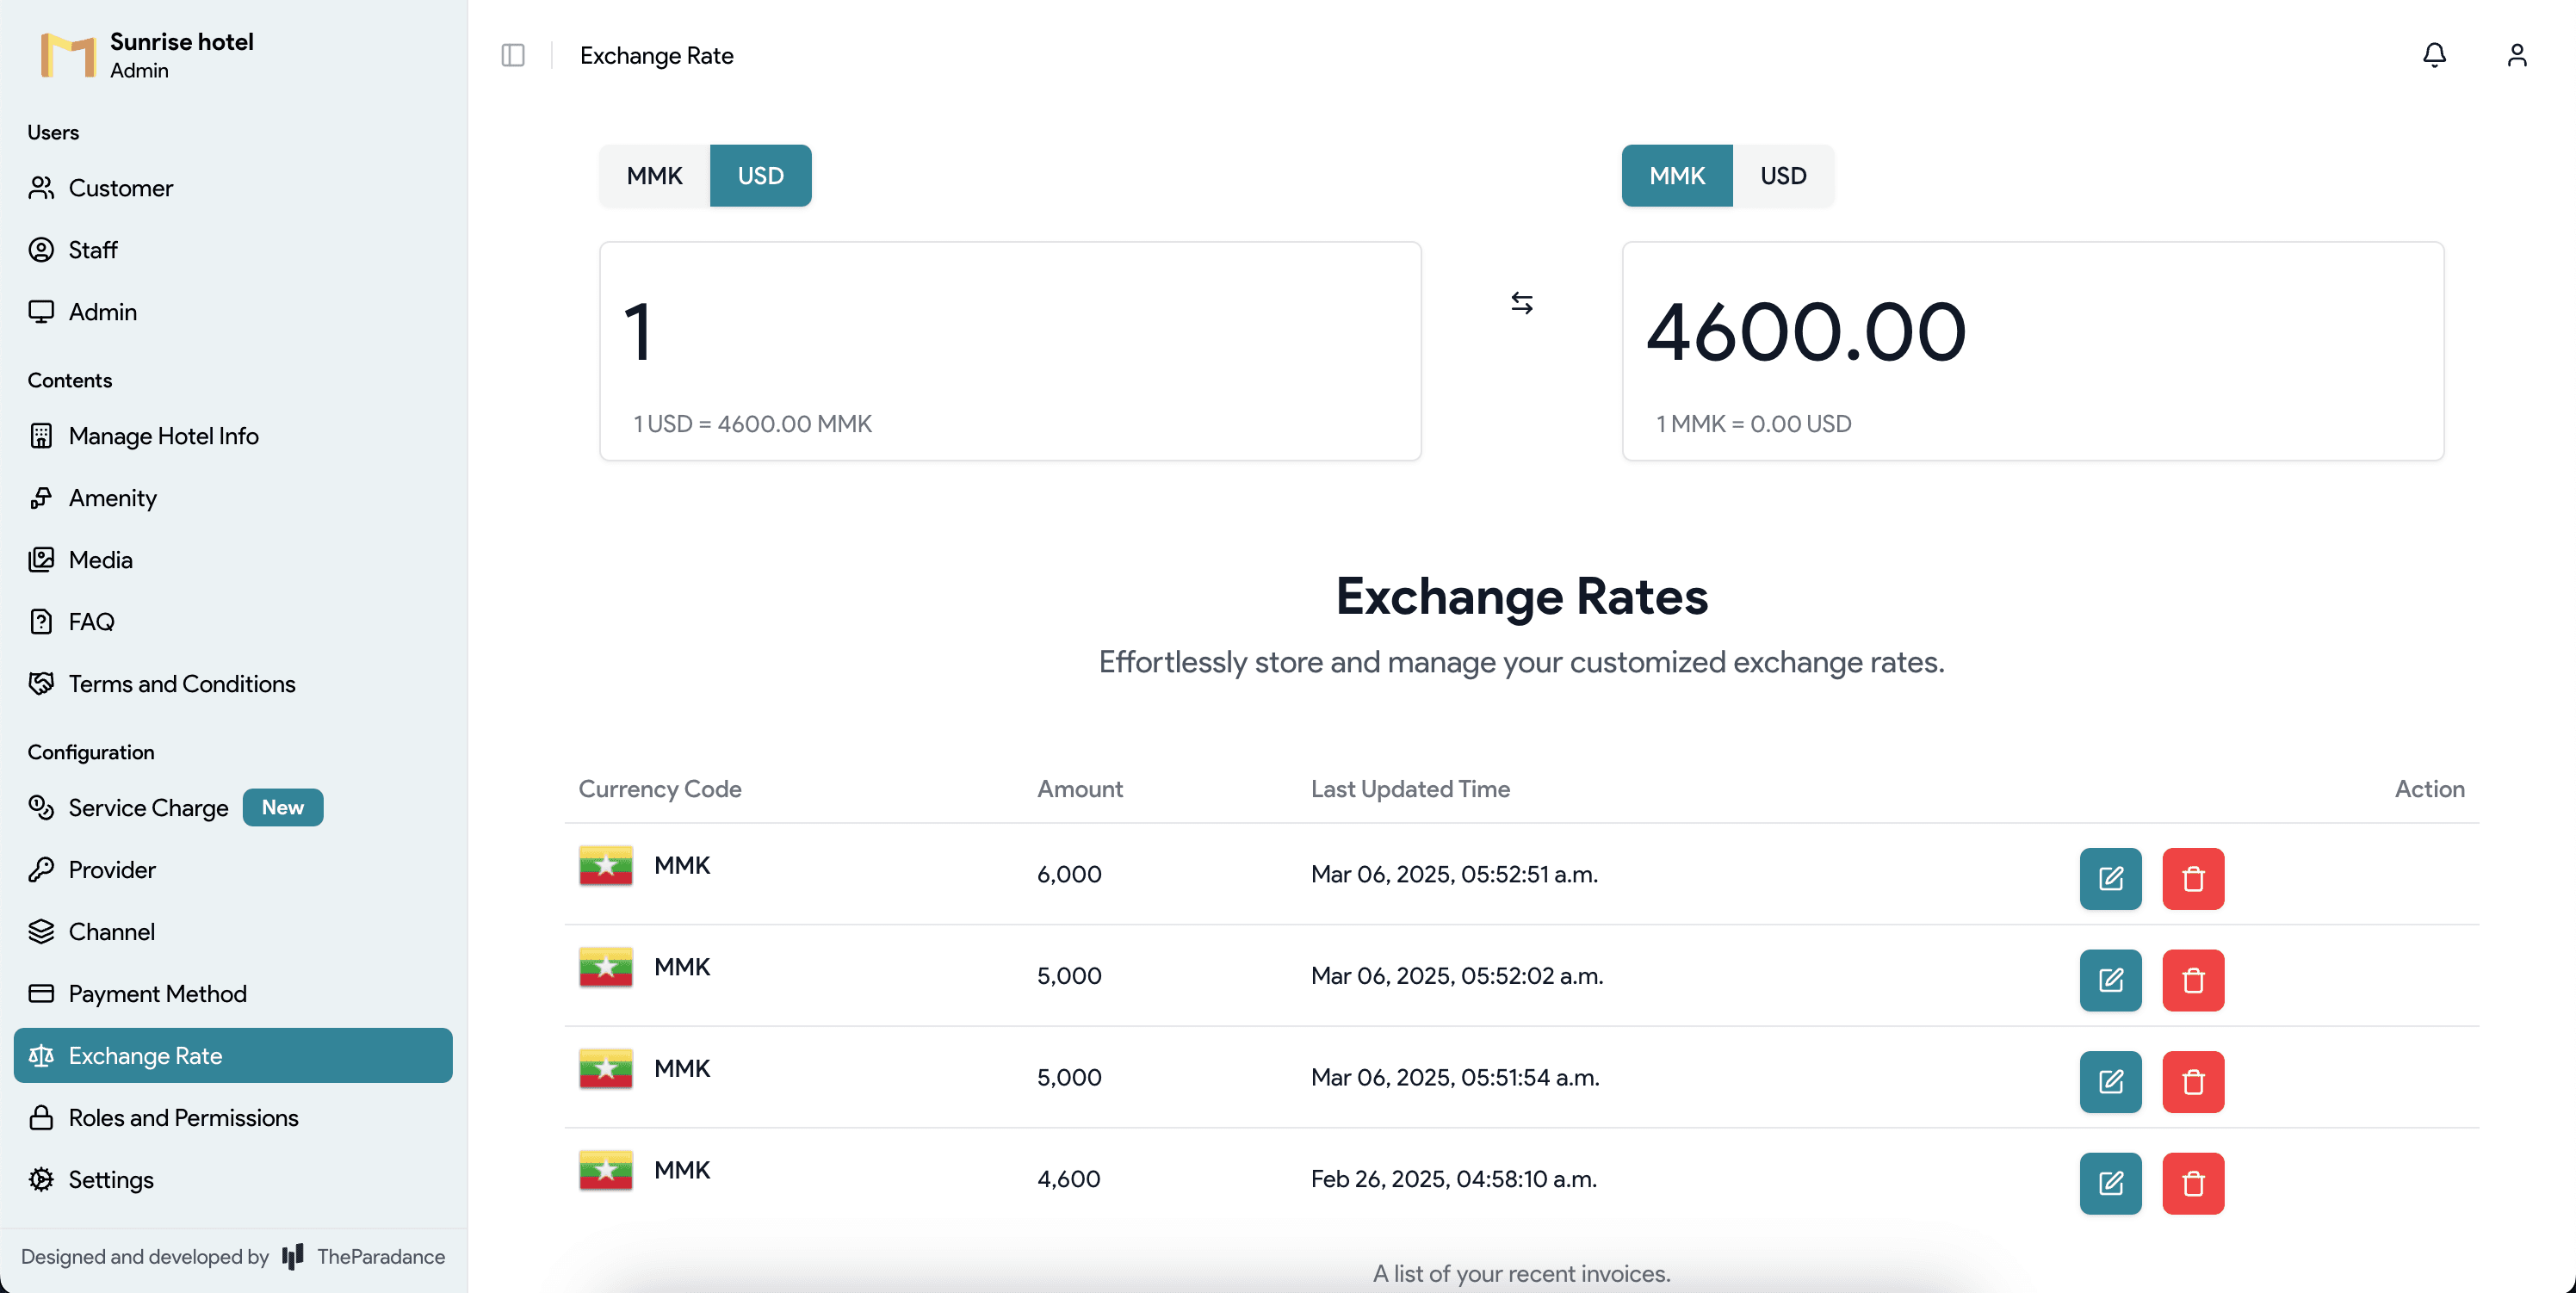Click the text 1 USD = 4600.00 MMK

click(x=752, y=424)
